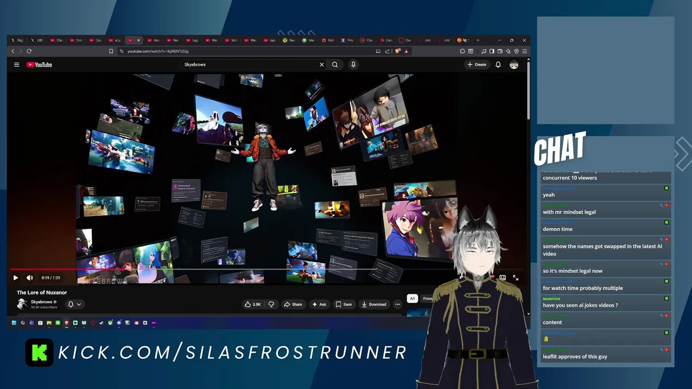The image size is (692, 389).
Task: Open more actions three-dot menu
Action: coord(397,304)
